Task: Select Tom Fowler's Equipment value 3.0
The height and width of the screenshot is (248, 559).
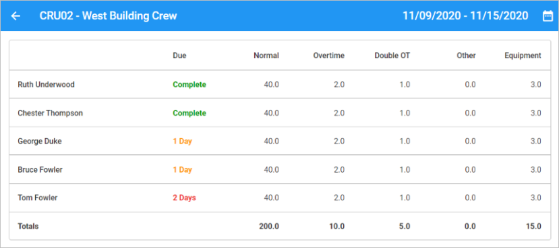Action: click(536, 197)
